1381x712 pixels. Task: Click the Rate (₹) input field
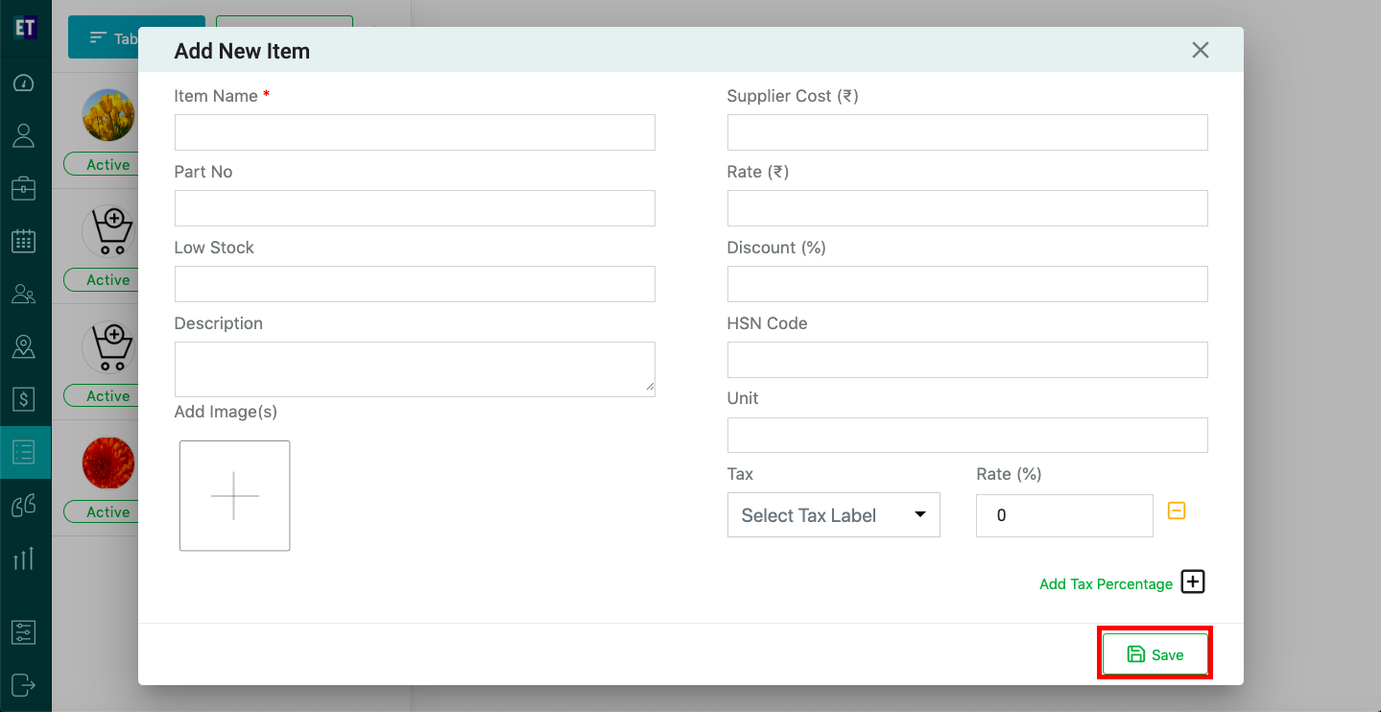pyautogui.click(x=967, y=208)
